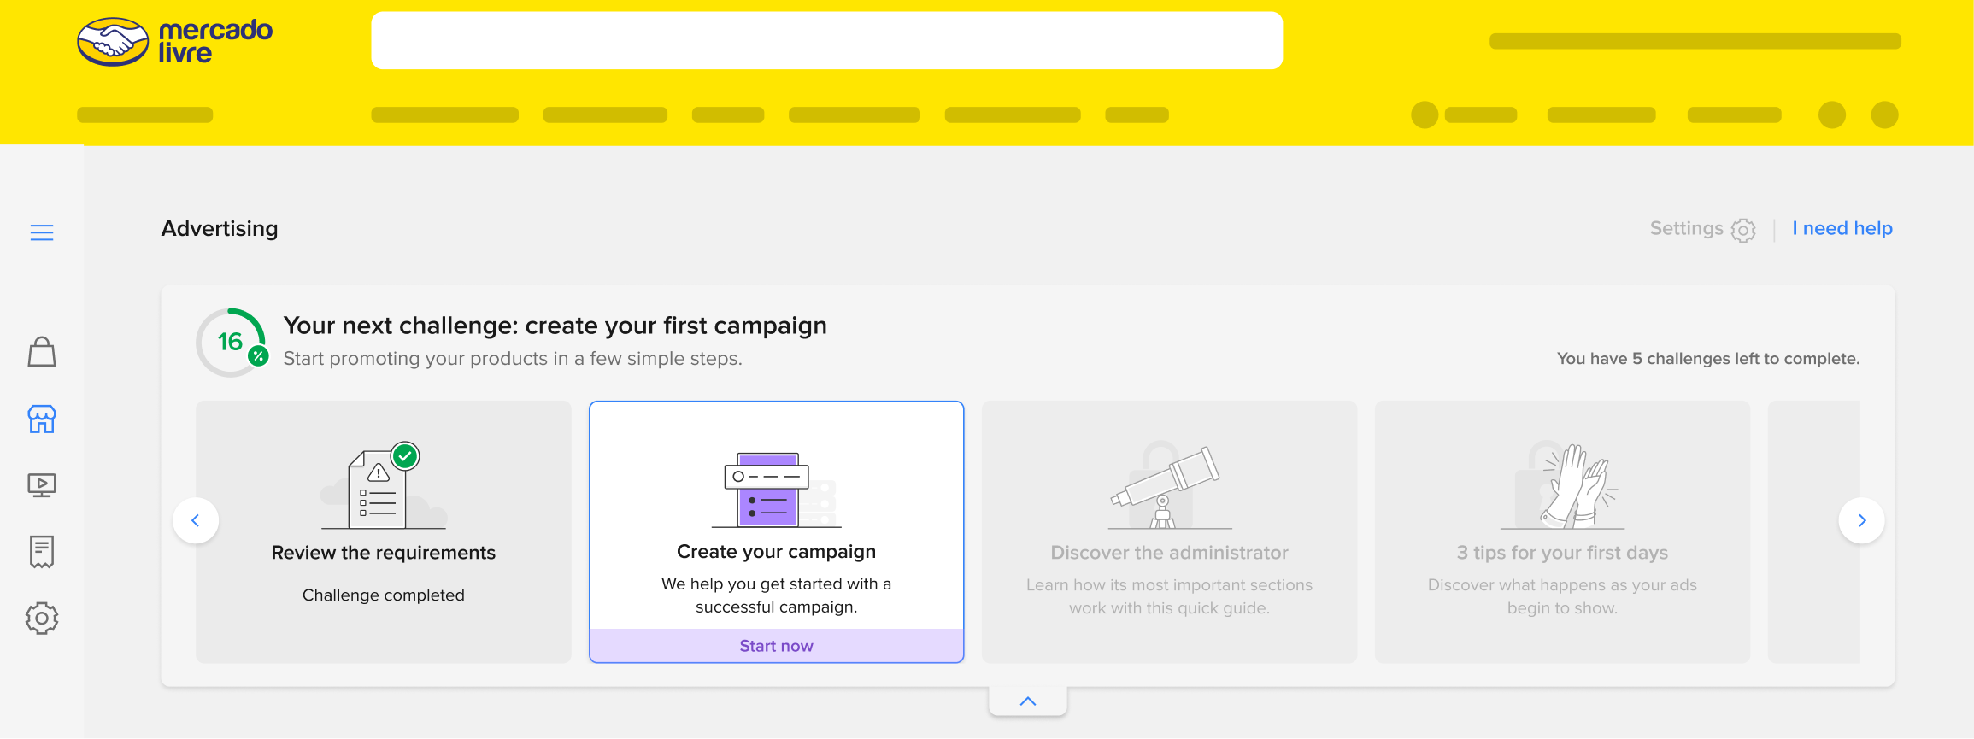Click the 16 percent progress ring
This screenshot has width=1974, height=739.
(x=232, y=343)
